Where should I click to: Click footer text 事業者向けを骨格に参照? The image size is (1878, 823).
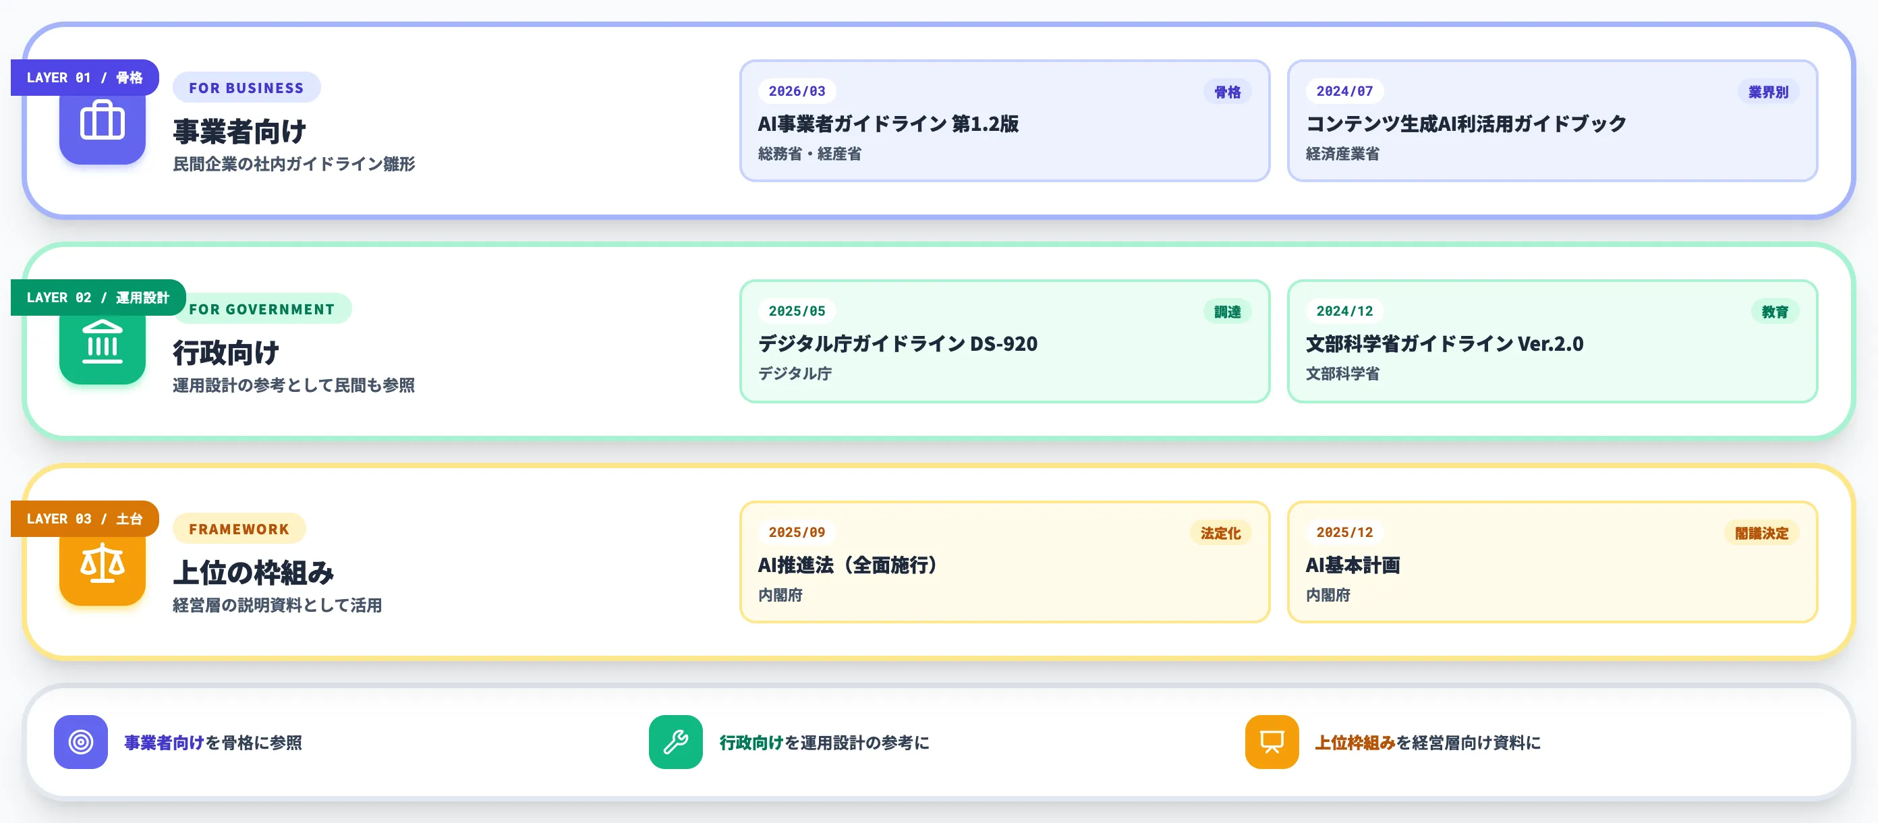(x=213, y=742)
